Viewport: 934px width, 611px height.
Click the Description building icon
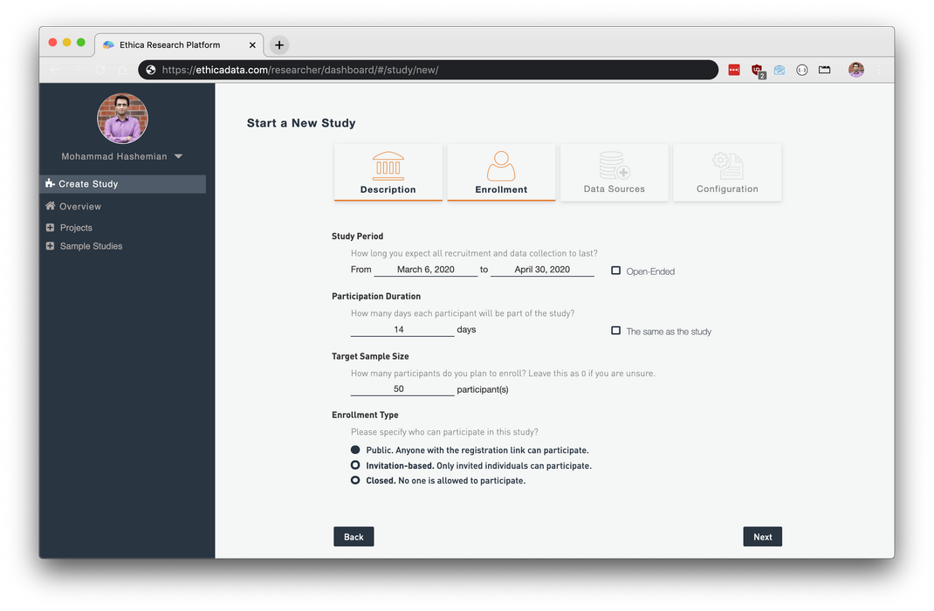click(x=388, y=165)
